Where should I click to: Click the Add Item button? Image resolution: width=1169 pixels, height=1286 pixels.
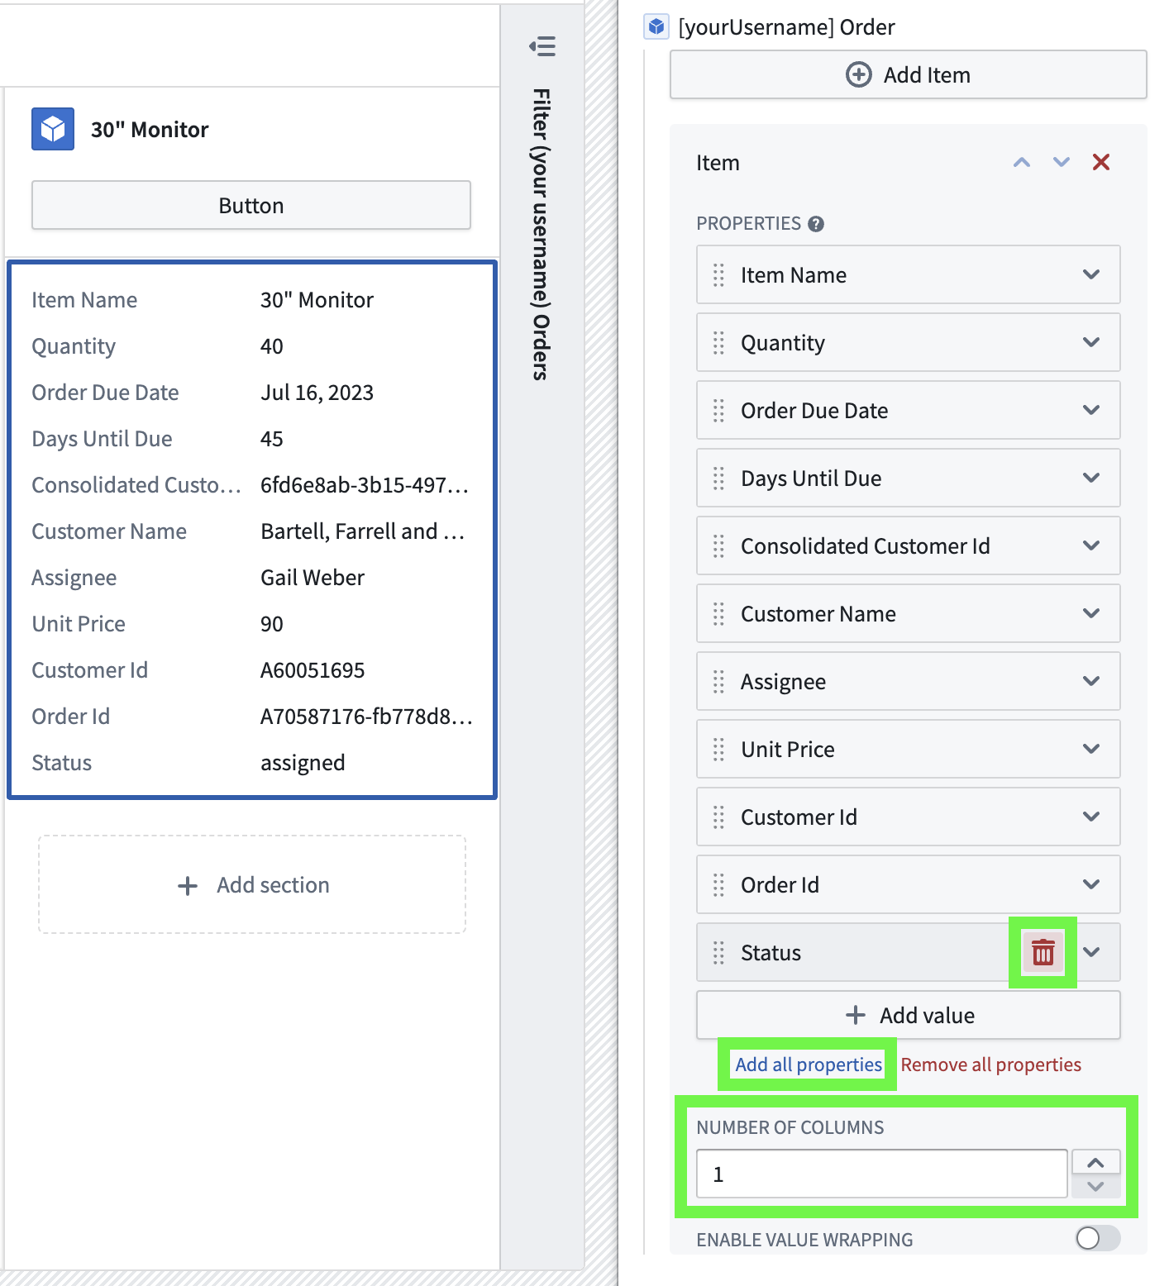(907, 74)
